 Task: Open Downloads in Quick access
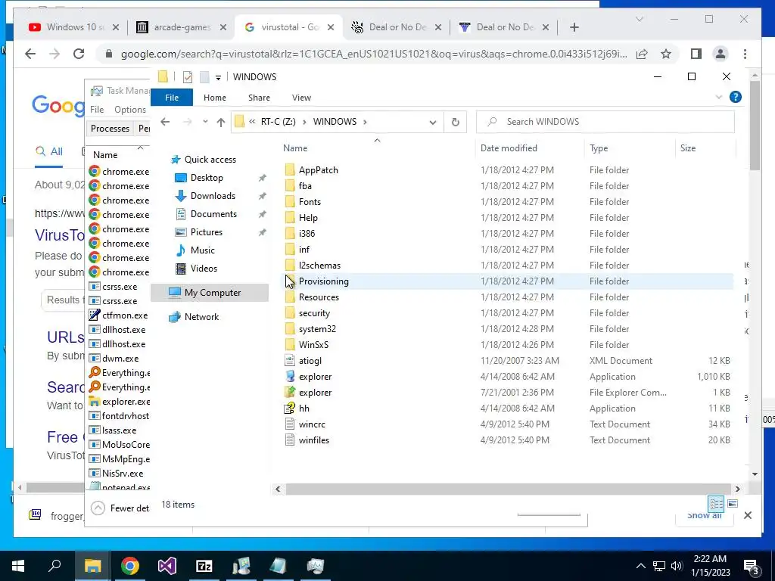213,196
